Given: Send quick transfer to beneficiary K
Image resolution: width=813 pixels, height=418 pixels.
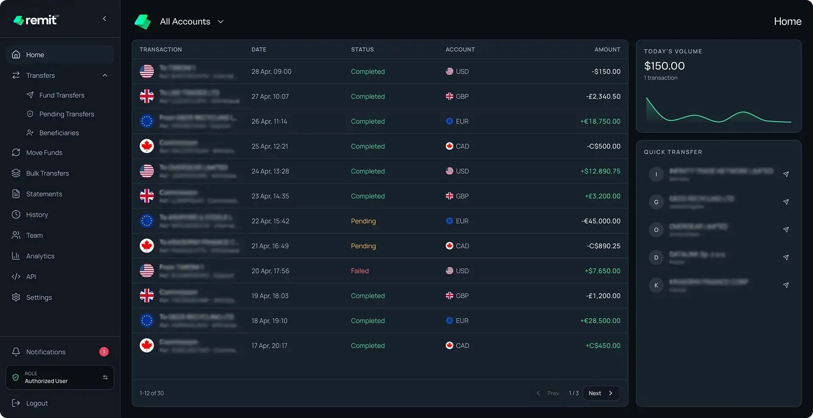Looking at the screenshot, I should [786, 285].
